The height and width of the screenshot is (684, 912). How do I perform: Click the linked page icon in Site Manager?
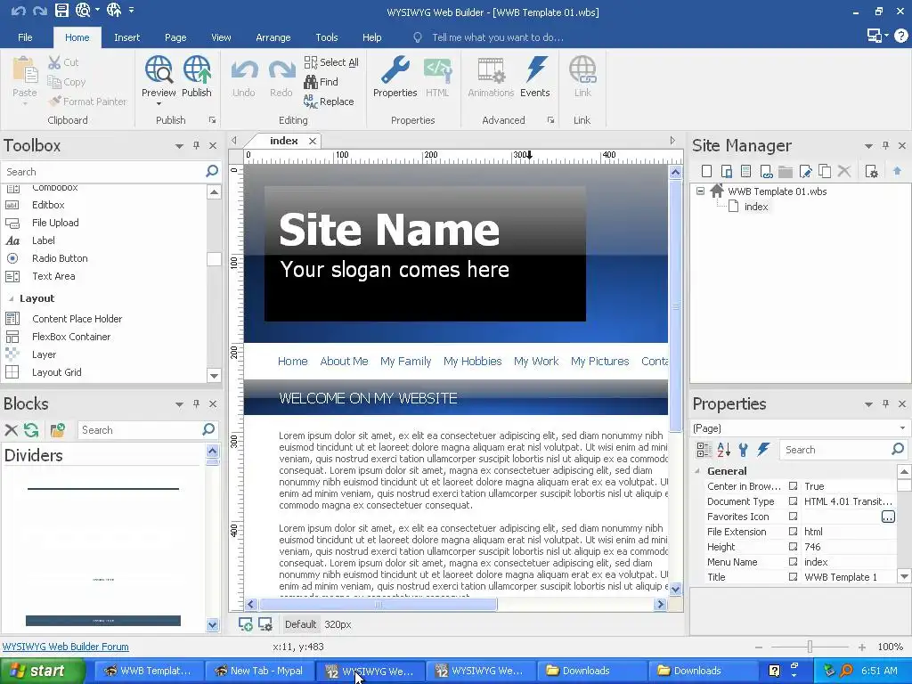coord(766,171)
